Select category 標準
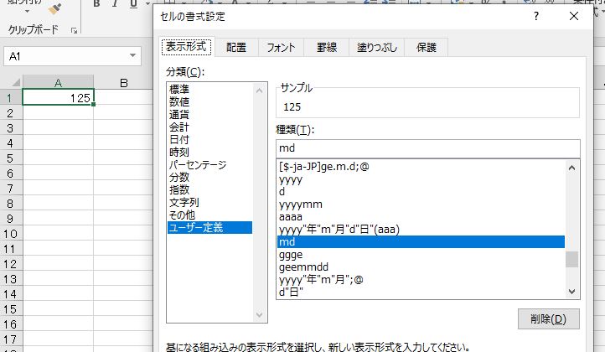This screenshot has width=605, height=352. 209,89
